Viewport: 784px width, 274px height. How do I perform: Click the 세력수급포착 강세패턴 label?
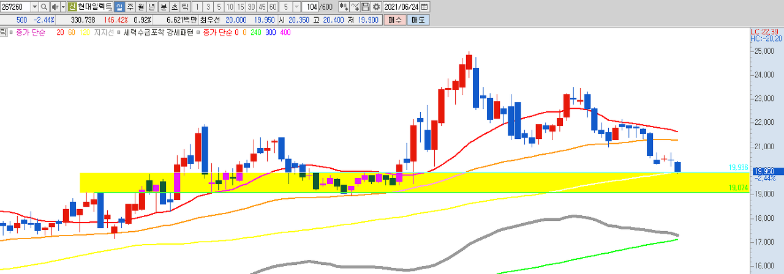[159, 32]
